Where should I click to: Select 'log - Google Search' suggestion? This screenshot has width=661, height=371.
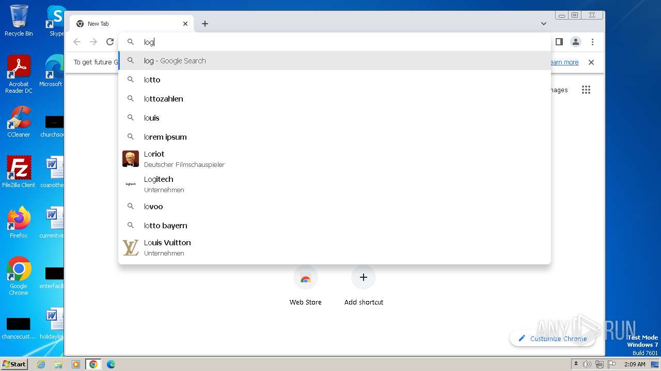tap(335, 61)
